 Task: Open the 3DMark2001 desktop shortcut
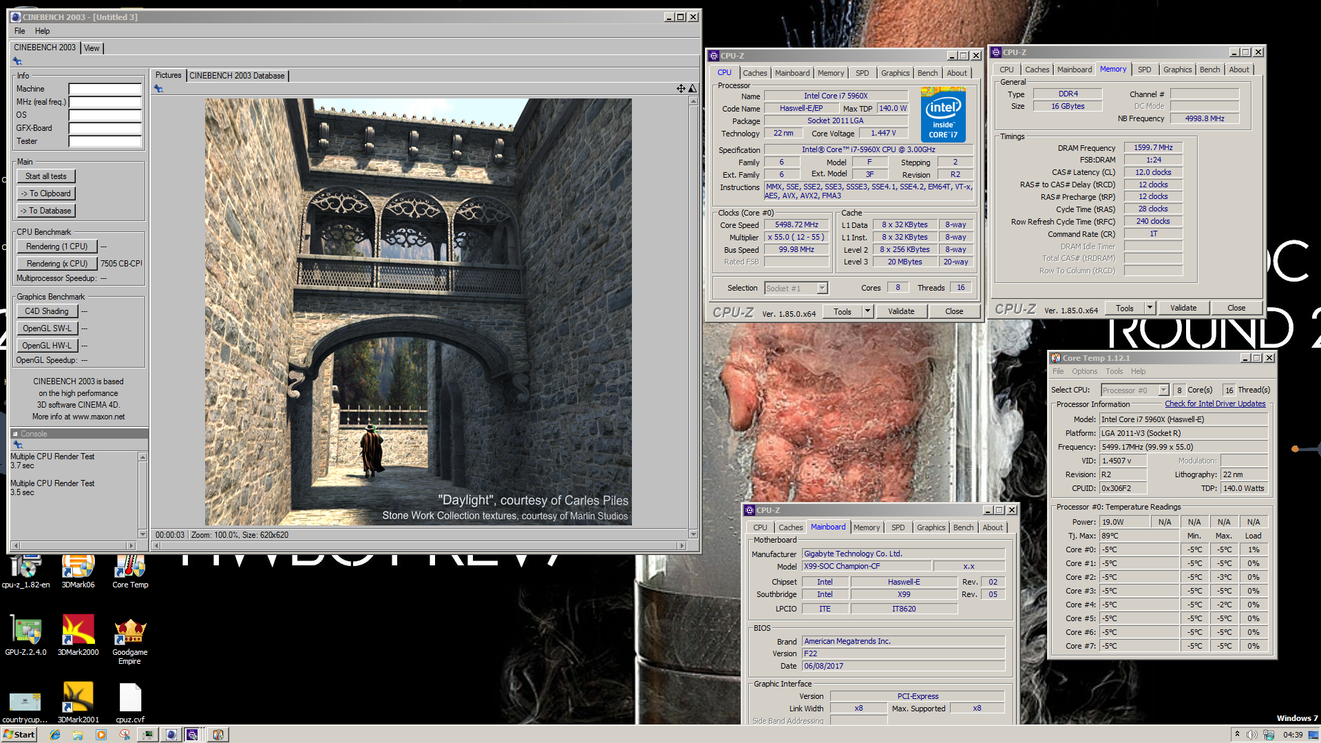(78, 702)
